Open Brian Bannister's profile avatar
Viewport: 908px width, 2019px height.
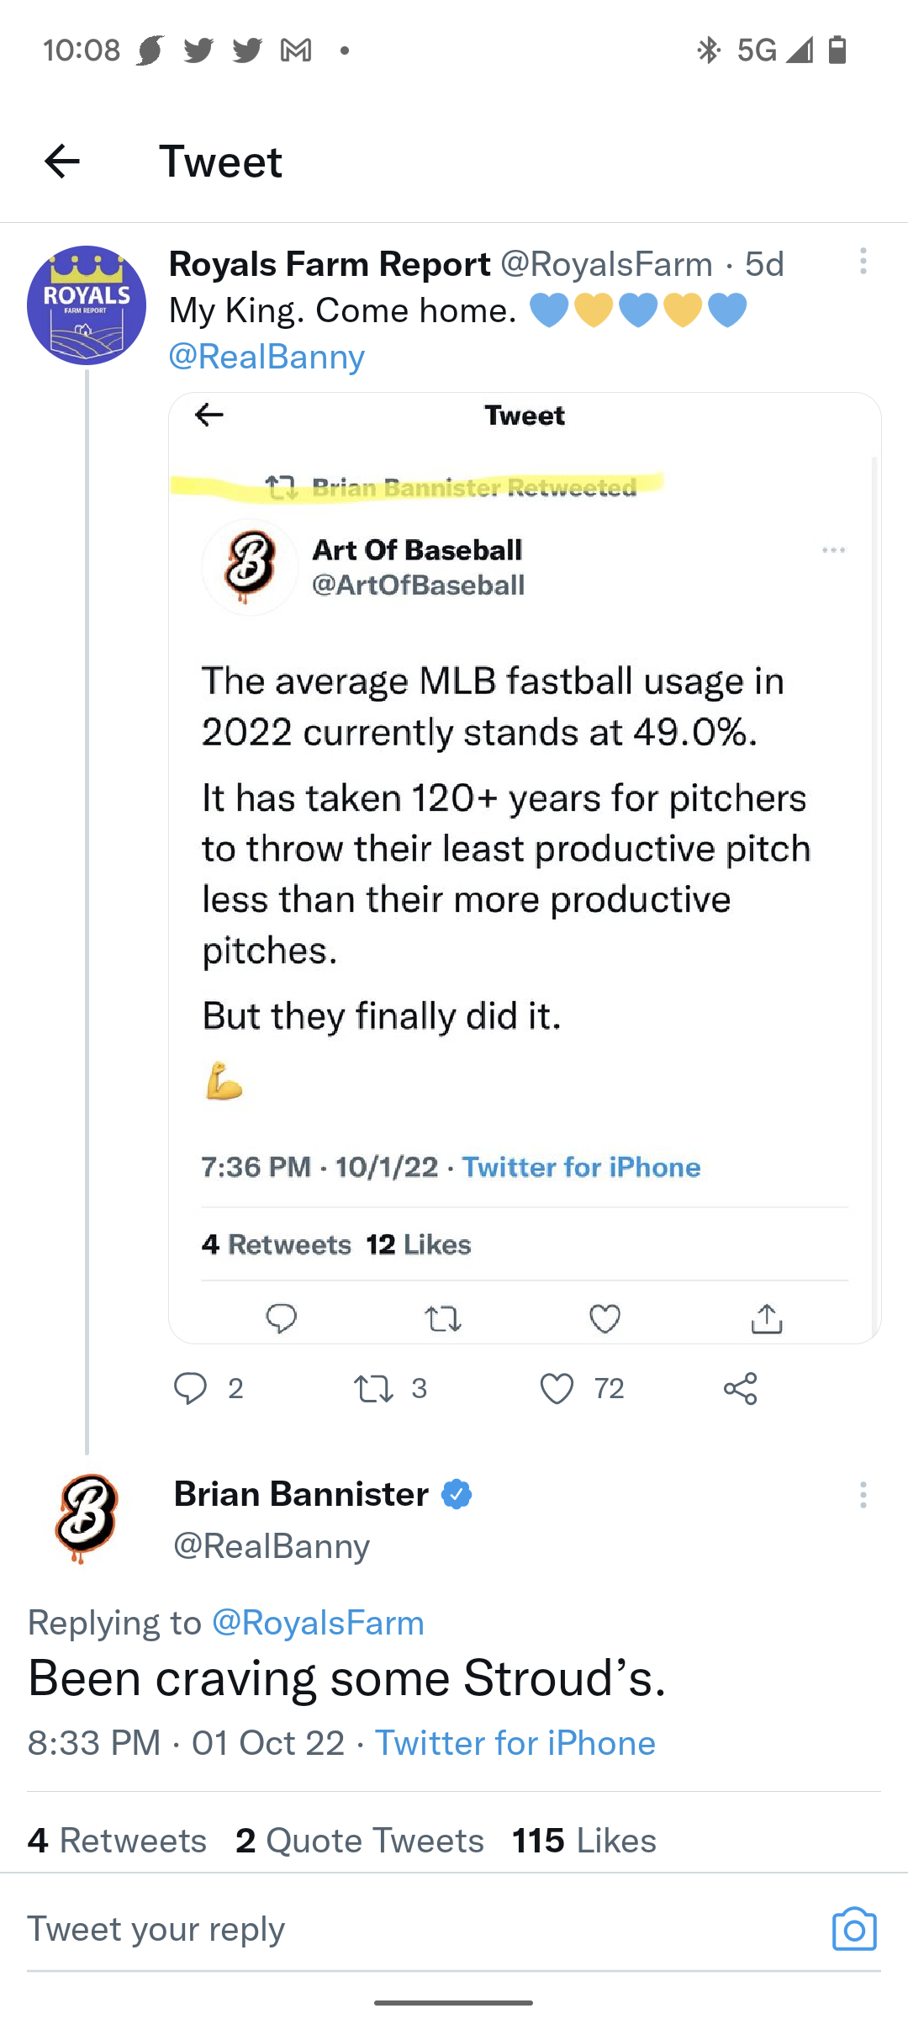tap(86, 1518)
